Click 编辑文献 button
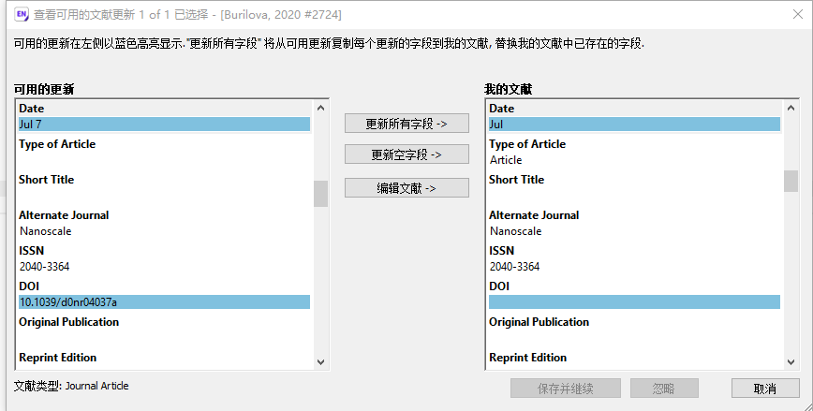 click(x=406, y=188)
